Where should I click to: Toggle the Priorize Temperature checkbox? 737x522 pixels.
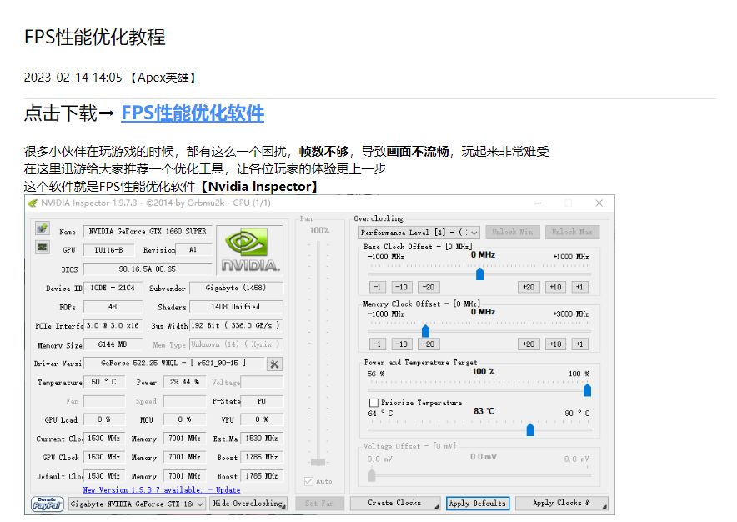[374, 403]
